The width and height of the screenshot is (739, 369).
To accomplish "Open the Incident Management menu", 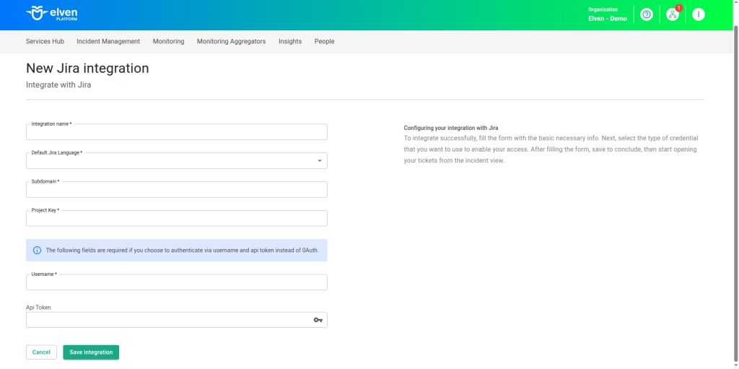I will click(108, 42).
